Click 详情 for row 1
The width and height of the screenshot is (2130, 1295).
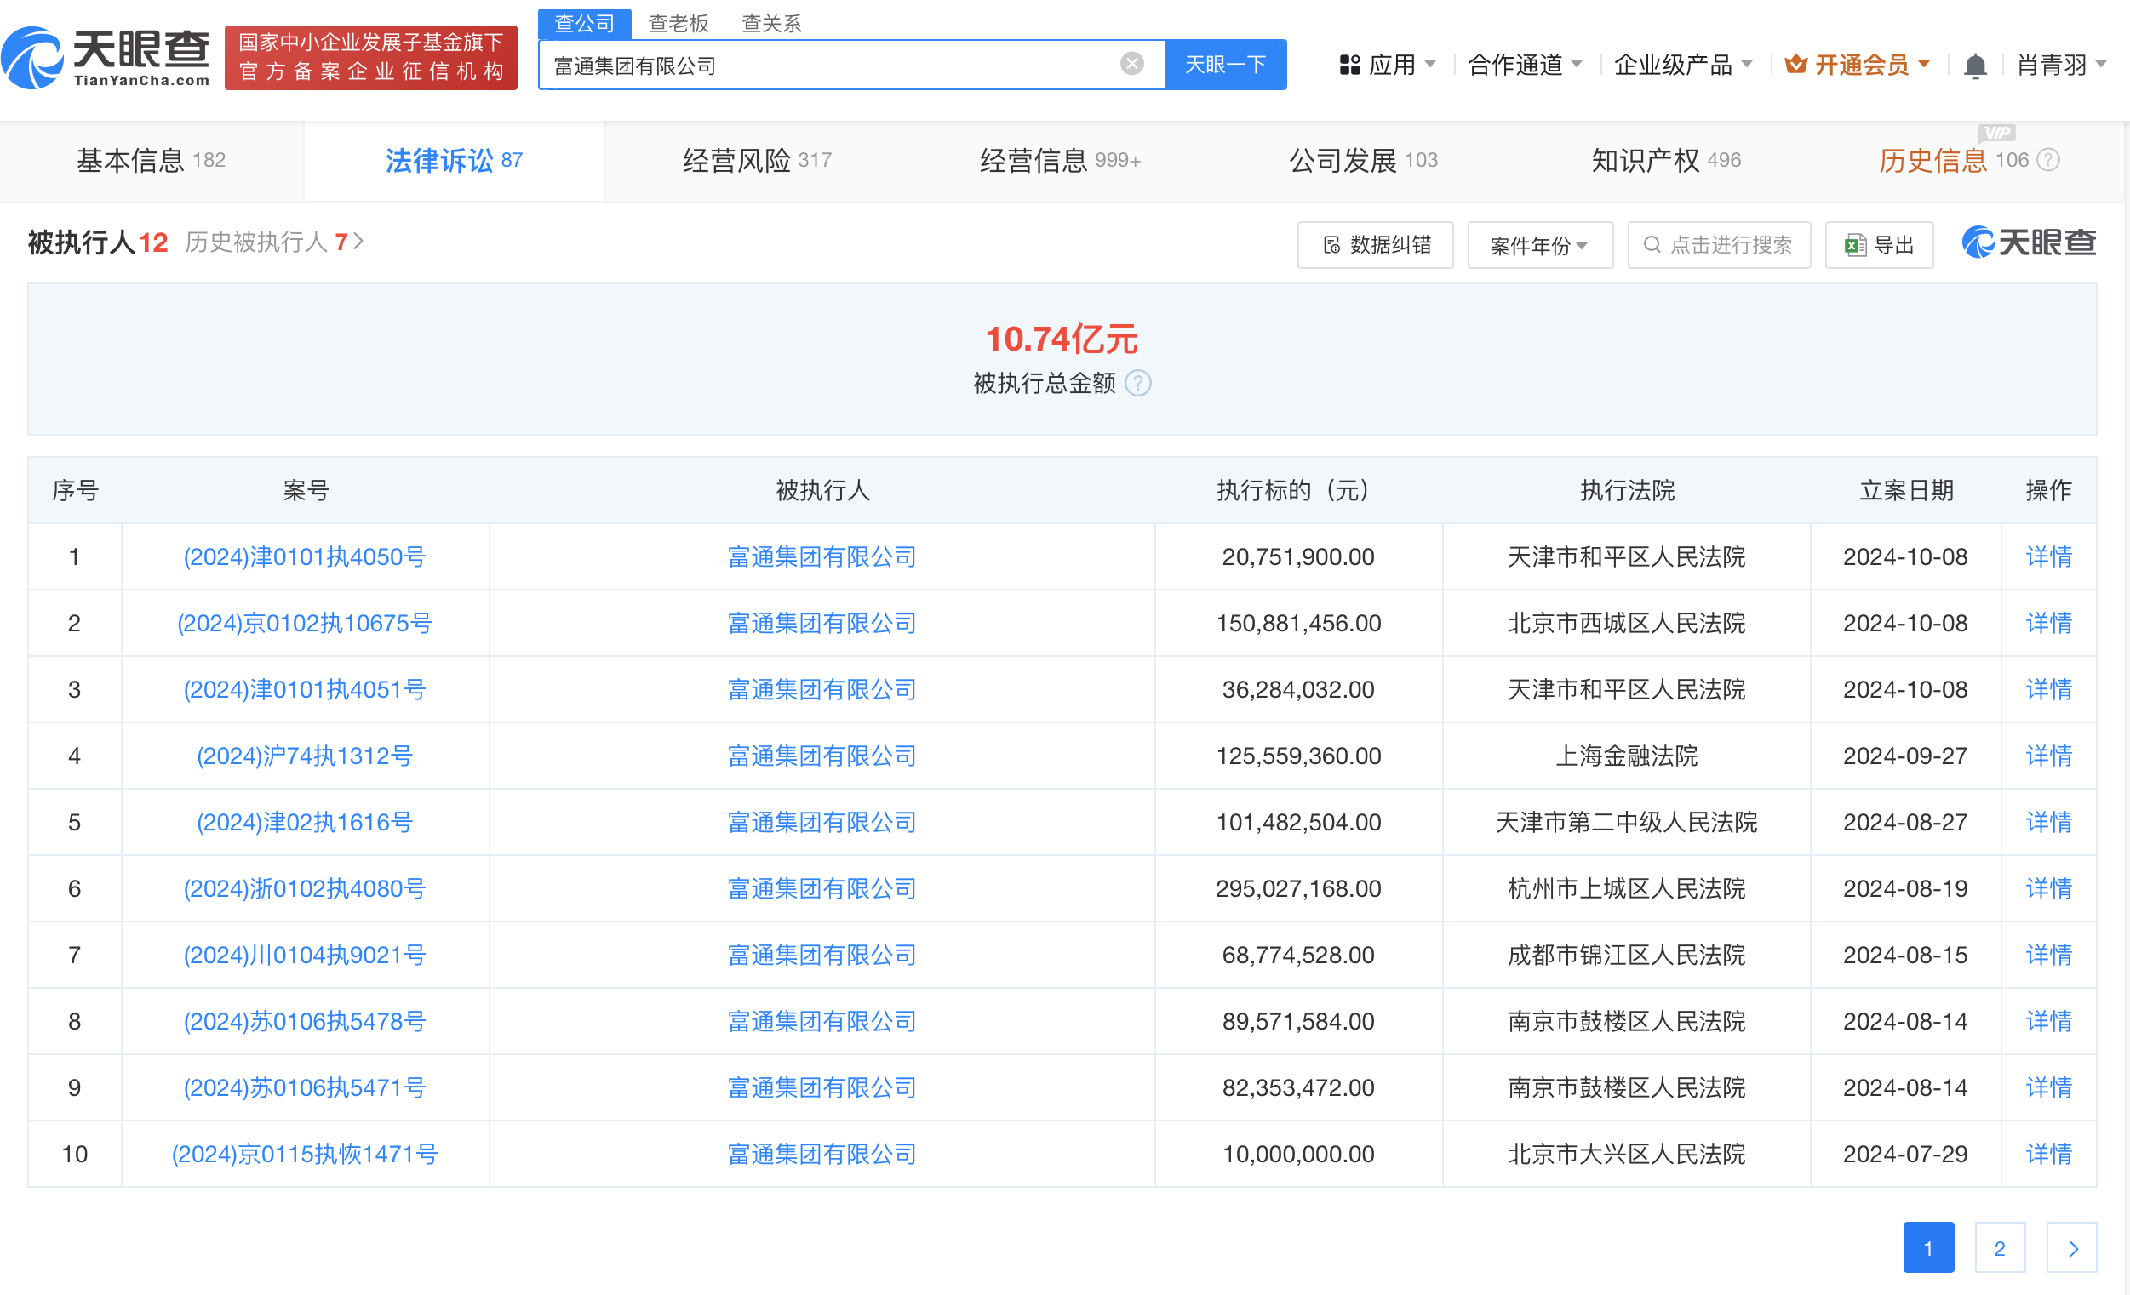(x=2048, y=556)
